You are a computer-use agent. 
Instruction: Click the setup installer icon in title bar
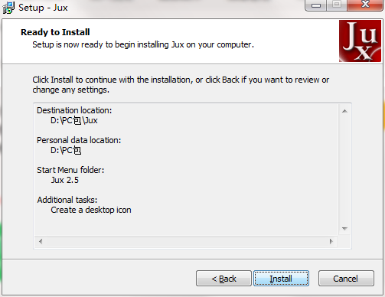tap(8, 8)
